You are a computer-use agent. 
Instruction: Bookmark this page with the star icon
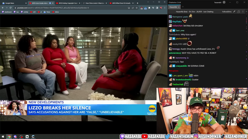[137, 8]
